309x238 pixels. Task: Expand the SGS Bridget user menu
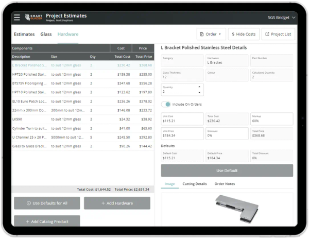coord(281,18)
